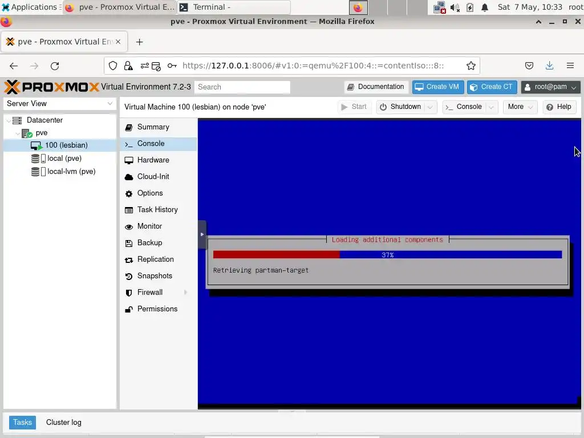
Task: Open a new browser tab
Action: coord(140,42)
